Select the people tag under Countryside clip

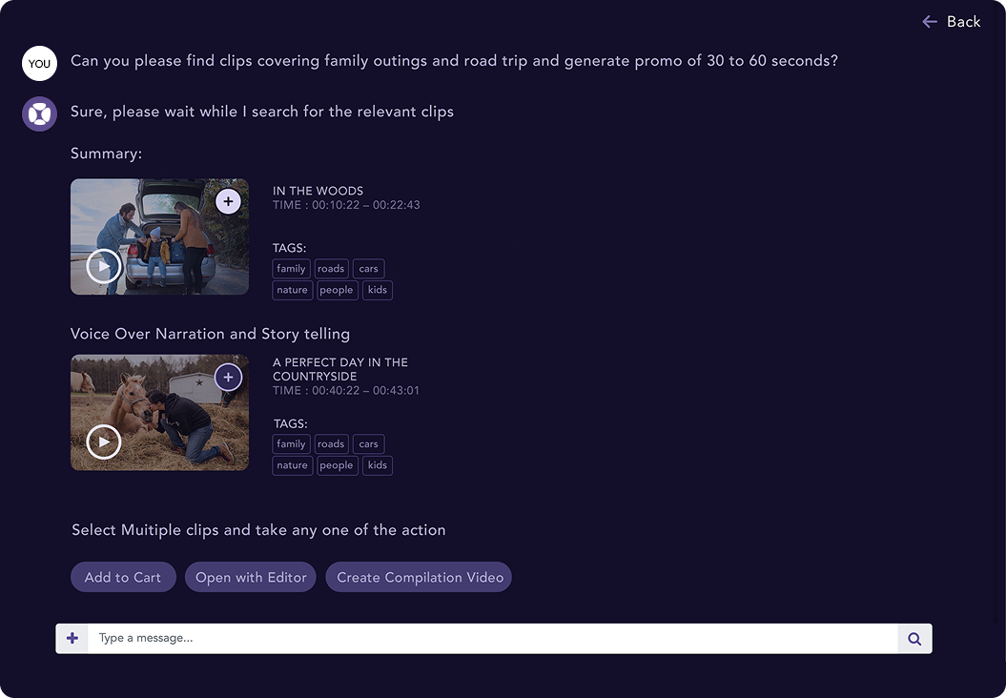[x=337, y=465]
